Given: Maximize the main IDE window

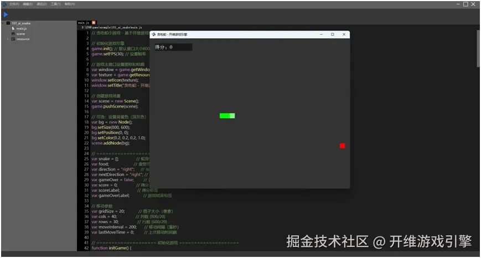Looking at the screenshot, I should [466, 4].
